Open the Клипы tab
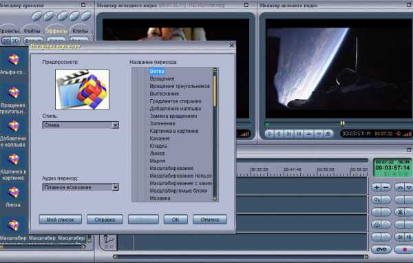This screenshot has height=263, width=413. [x=80, y=31]
